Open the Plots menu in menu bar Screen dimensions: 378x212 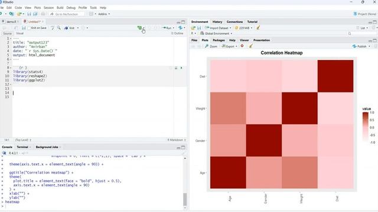tap(37, 8)
